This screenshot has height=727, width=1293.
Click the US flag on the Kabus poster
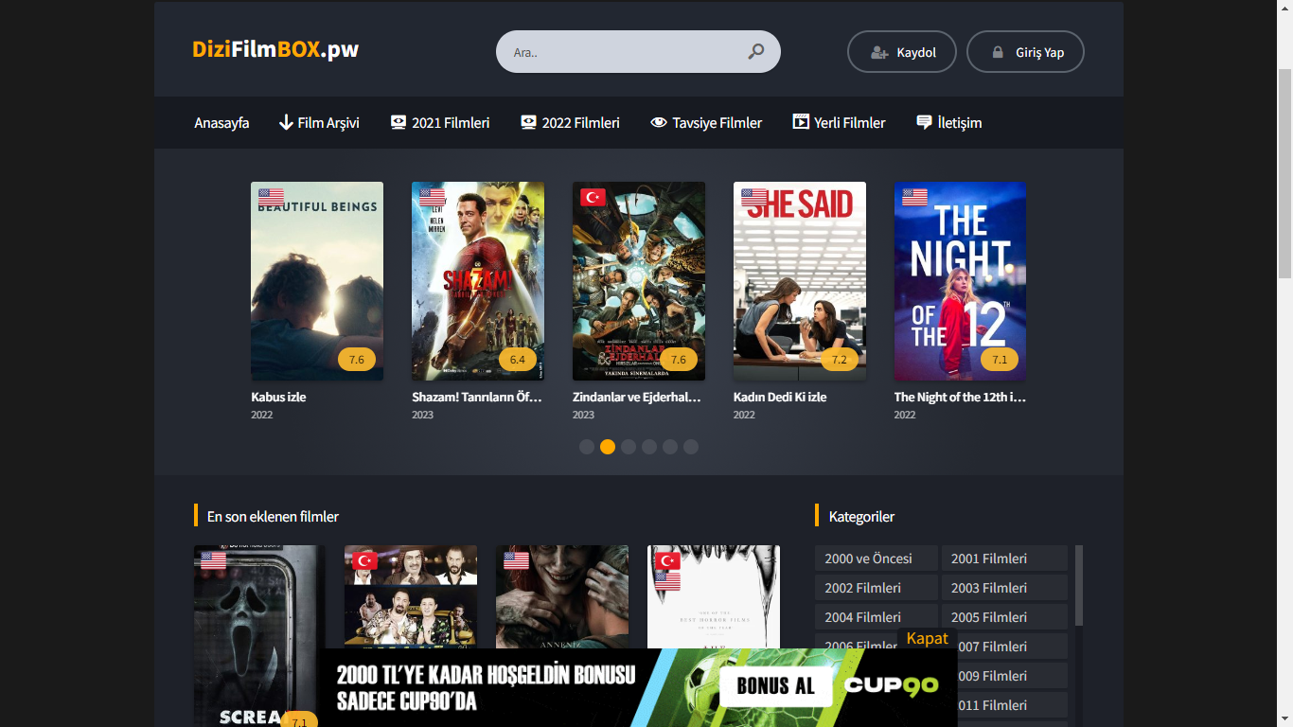coord(270,197)
